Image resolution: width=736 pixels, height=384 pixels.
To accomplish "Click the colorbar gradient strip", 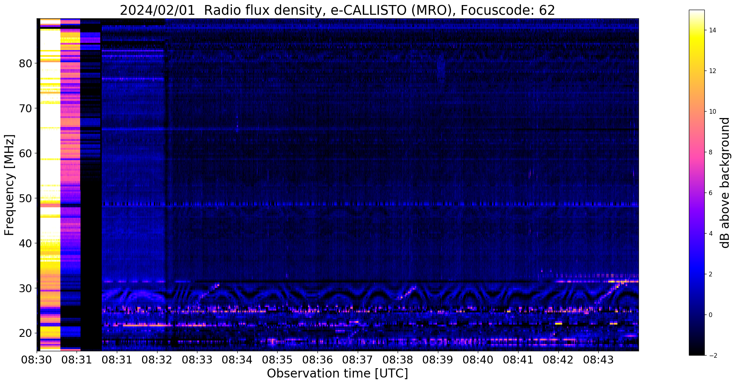I will click(x=696, y=183).
